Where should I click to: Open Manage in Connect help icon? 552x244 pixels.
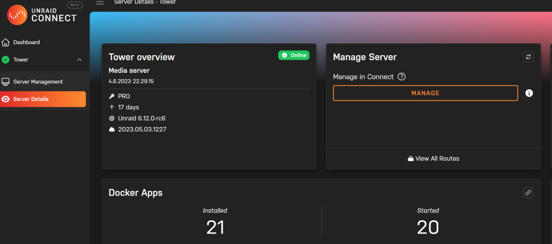pyautogui.click(x=401, y=77)
